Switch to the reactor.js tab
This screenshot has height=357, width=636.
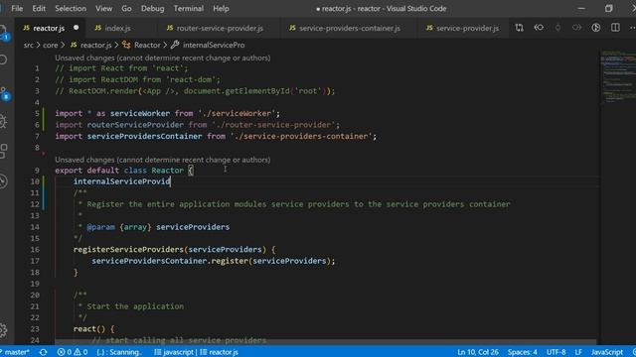pos(49,28)
